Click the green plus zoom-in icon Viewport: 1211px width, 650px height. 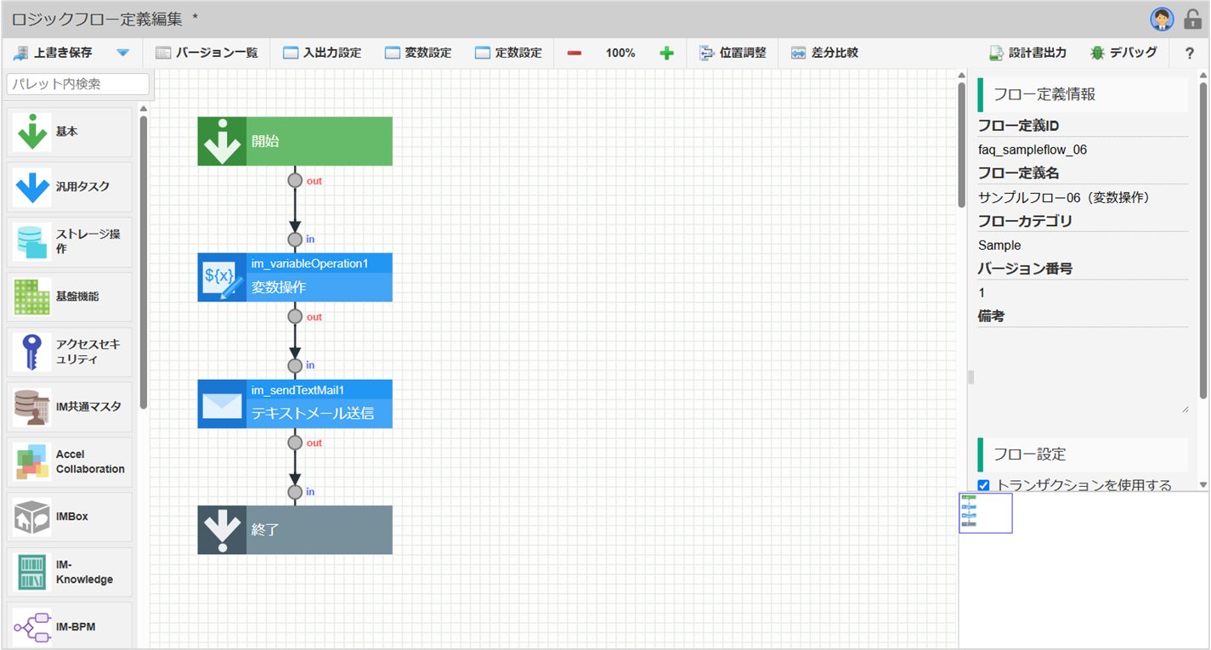point(667,53)
